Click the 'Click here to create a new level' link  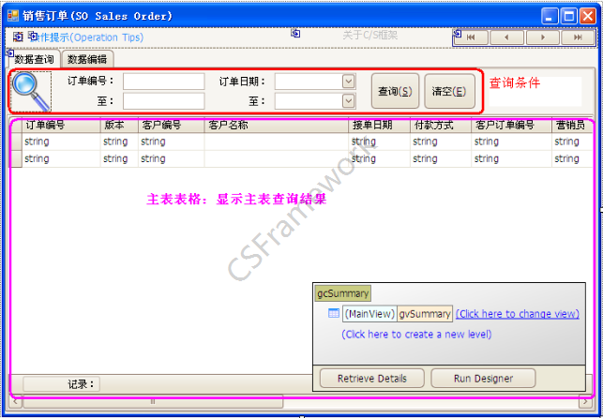click(x=416, y=335)
